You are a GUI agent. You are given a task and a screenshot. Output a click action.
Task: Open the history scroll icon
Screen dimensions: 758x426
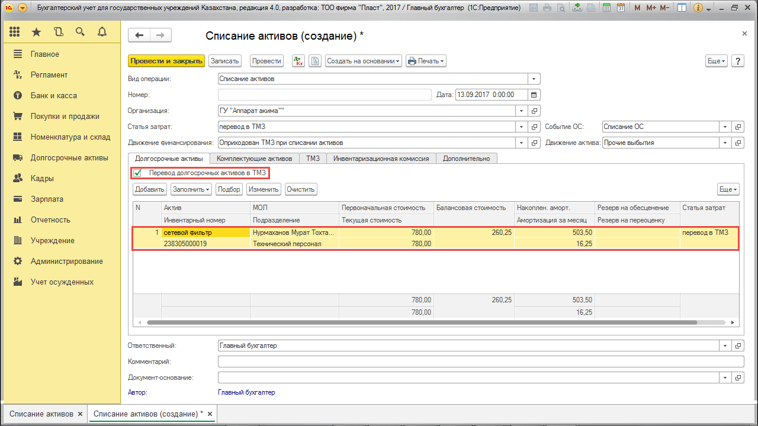point(58,32)
